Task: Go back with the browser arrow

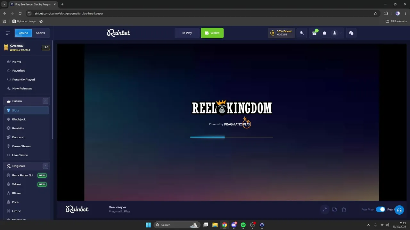Action: point(4,13)
